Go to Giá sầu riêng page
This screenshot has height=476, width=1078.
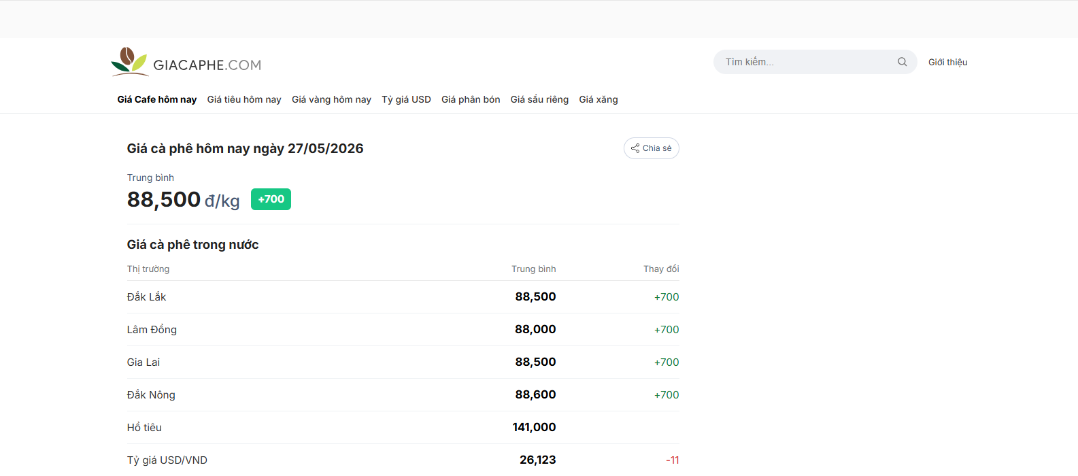pyautogui.click(x=539, y=99)
